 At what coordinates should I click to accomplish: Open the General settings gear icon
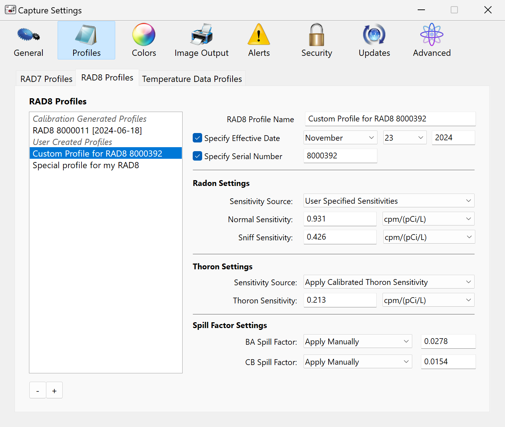click(28, 35)
